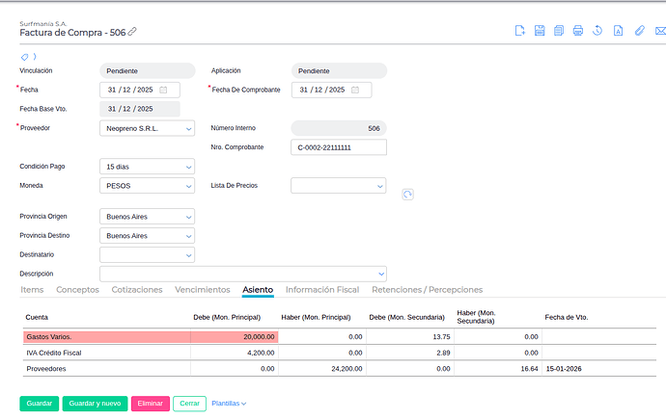Open the document with letter A icon
The width and height of the screenshot is (666, 420).
618,31
